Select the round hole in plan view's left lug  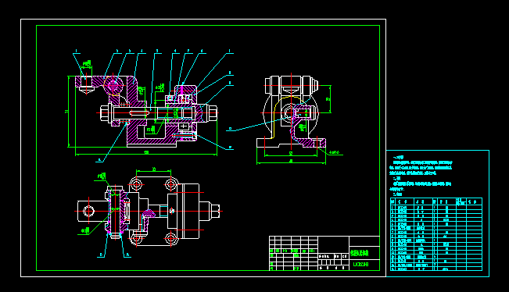[x=88, y=211]
